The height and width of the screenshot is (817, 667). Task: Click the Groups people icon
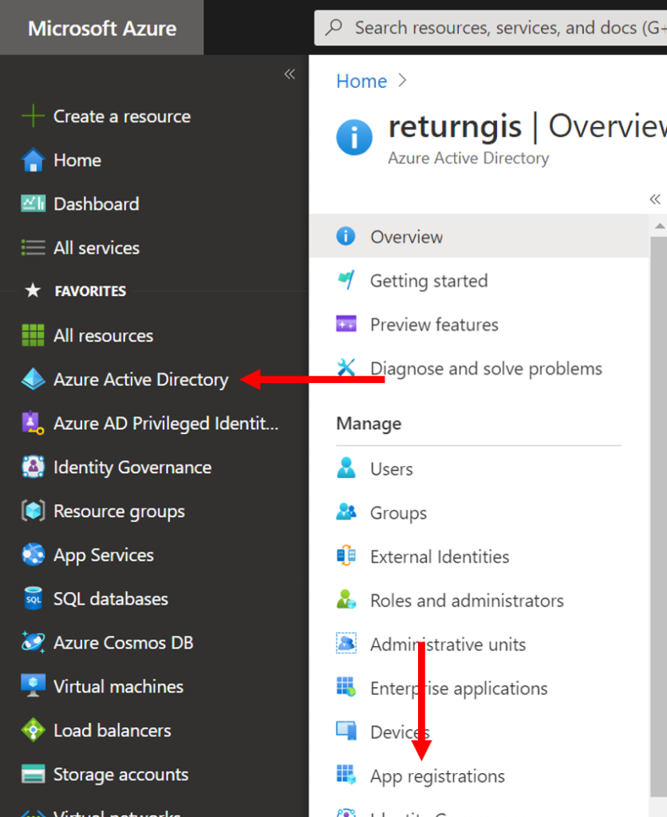tap(346, 511)
